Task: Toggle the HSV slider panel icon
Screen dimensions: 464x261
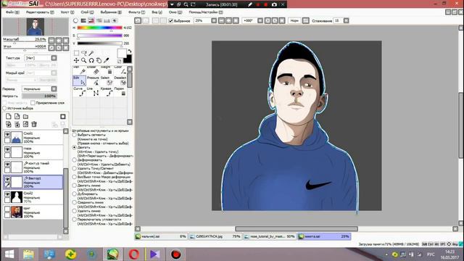Action: click(x=91, y=21)
